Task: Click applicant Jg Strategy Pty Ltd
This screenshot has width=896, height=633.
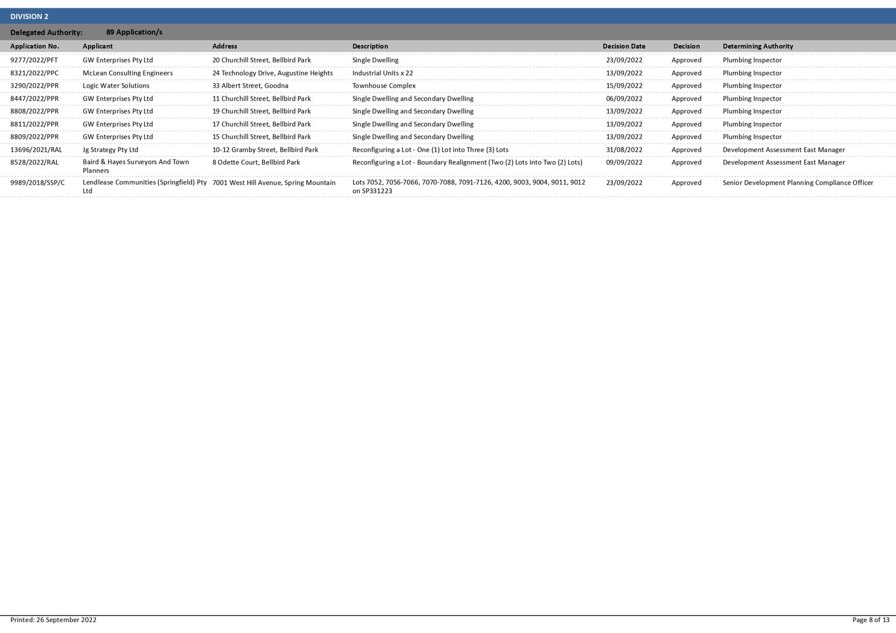Action: click(111, 150)
